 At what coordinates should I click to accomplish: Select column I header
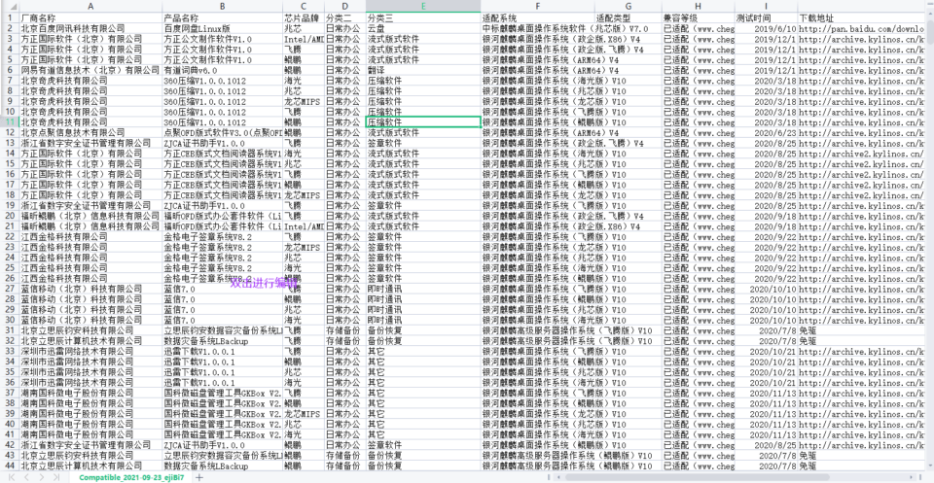(766, 6)
